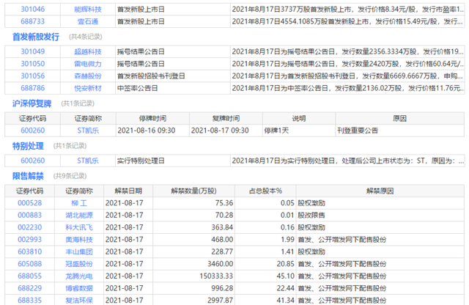The image size is (469, 305).
Task: Open 壹石通 stock name link
Action: tap(88, 21)
